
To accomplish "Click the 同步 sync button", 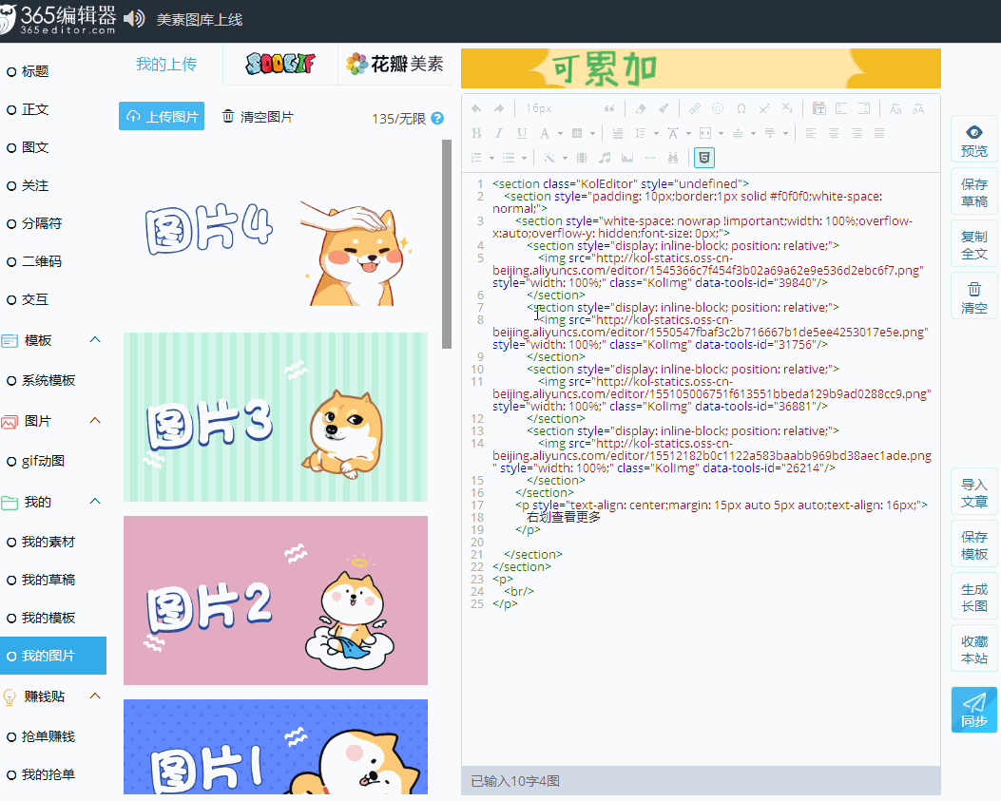I will [x=973, y=710].
